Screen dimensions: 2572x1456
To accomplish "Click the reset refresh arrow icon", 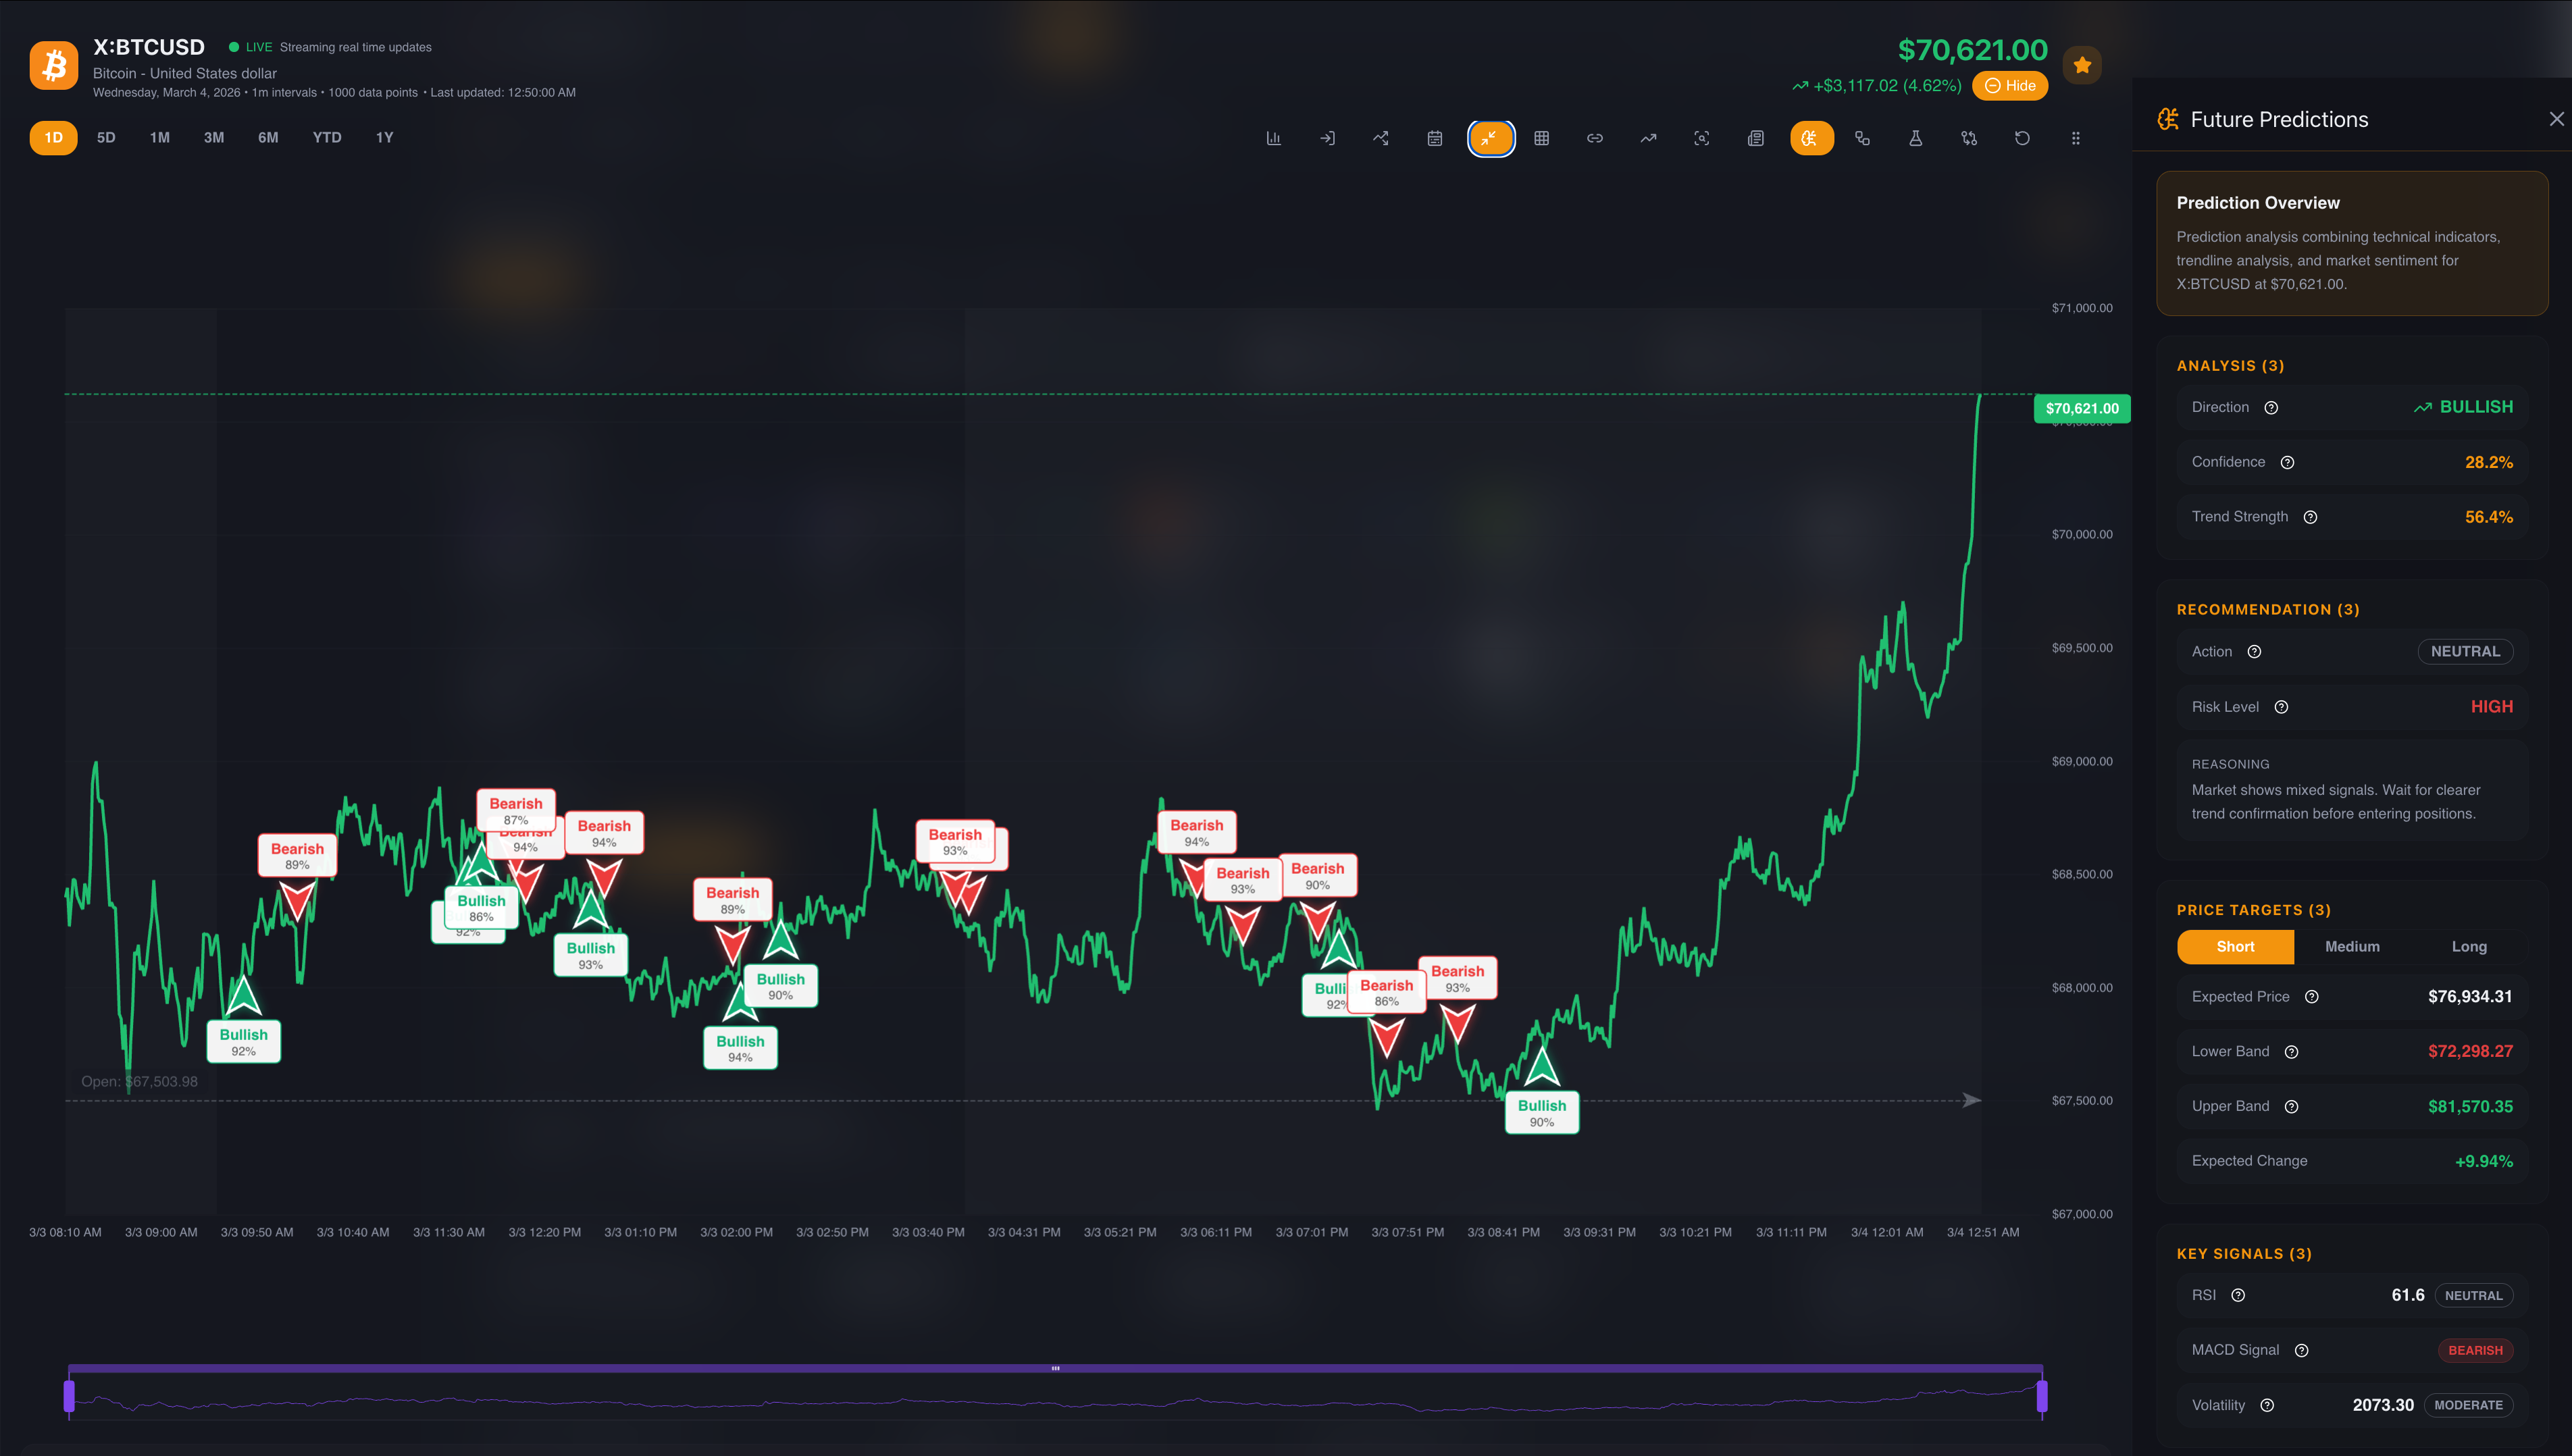I will [x=2021, y=138].
